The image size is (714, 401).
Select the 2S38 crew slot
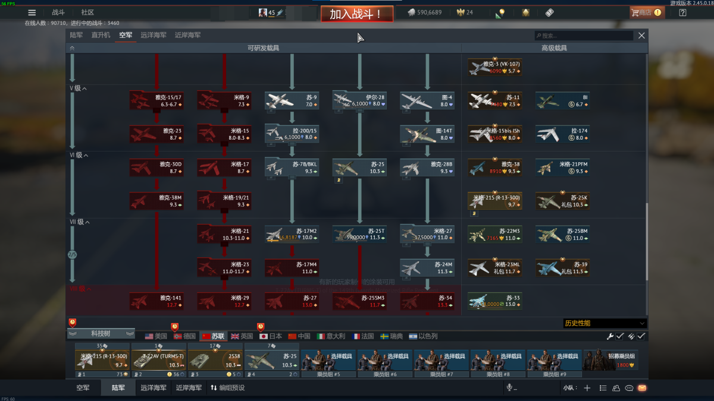(x=215, y=361)
